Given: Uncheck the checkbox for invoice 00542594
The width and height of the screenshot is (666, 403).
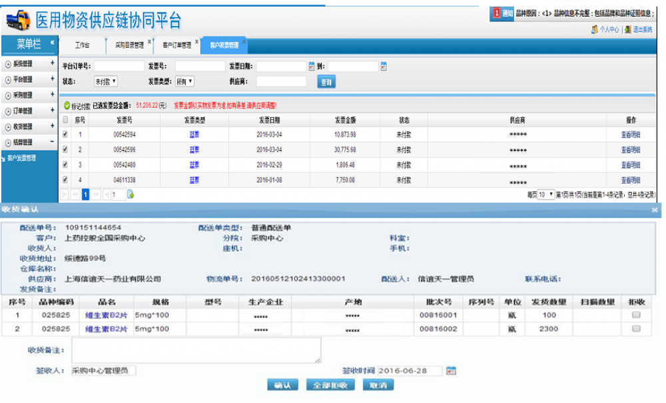Looking at the screenshot, I should tap(65, 134).
